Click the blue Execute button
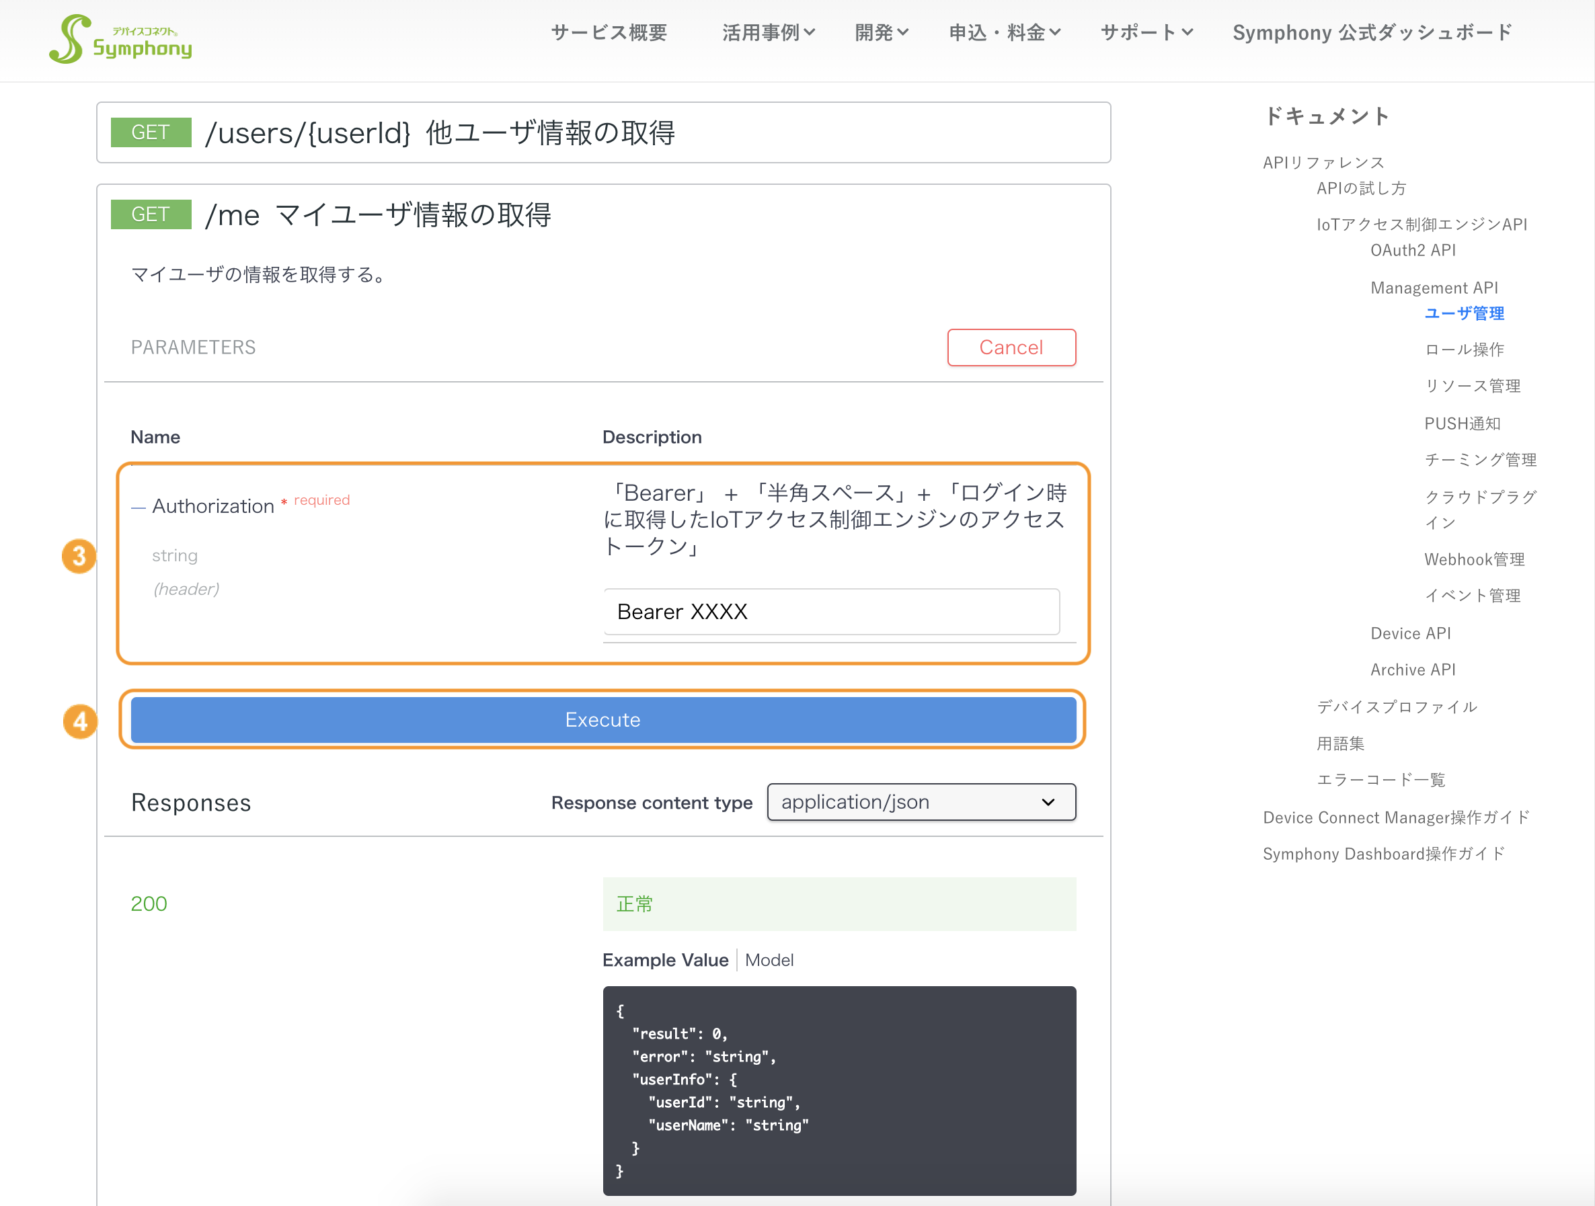1595x1206 pixels. coord(604,719)
